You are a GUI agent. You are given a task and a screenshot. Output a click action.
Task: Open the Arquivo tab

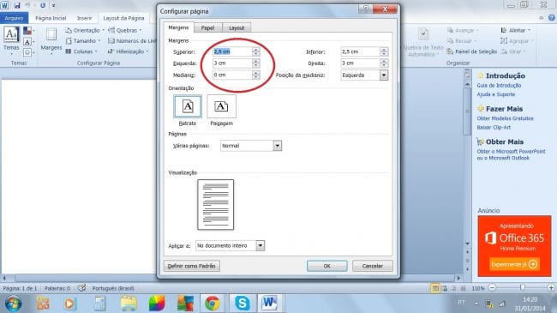tap(14, 18)
